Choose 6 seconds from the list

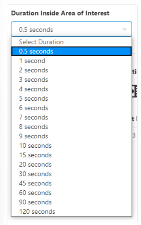pyautogui.click(x=71, y=108)
